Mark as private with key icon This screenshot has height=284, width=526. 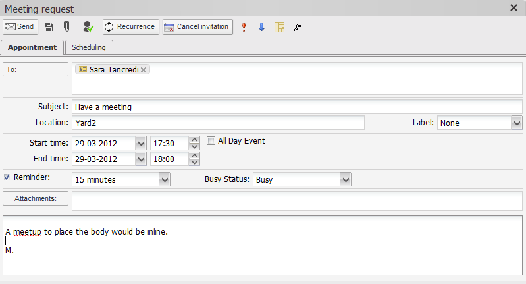pyautogui.click(x=297, y=27)
